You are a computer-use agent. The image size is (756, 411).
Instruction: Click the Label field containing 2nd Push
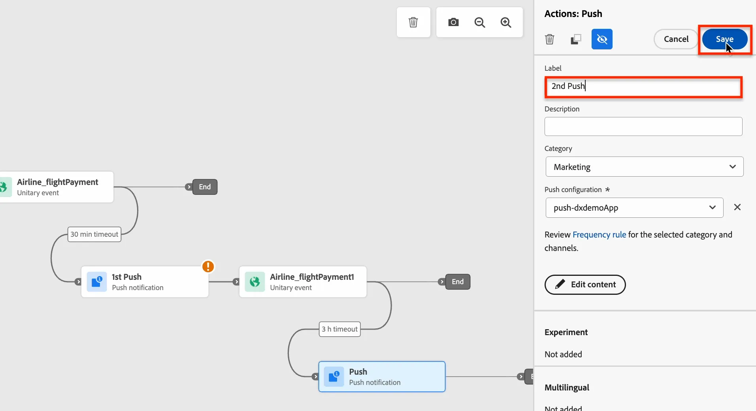[643, 87]
